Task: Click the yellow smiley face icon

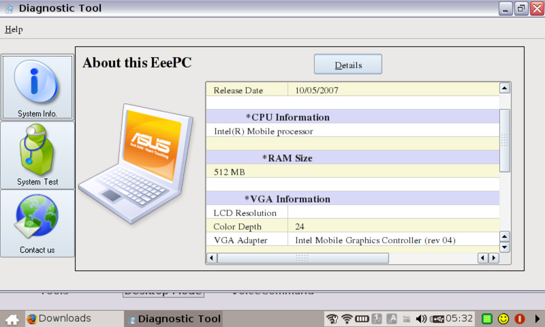Action: [x=503, y=319]
